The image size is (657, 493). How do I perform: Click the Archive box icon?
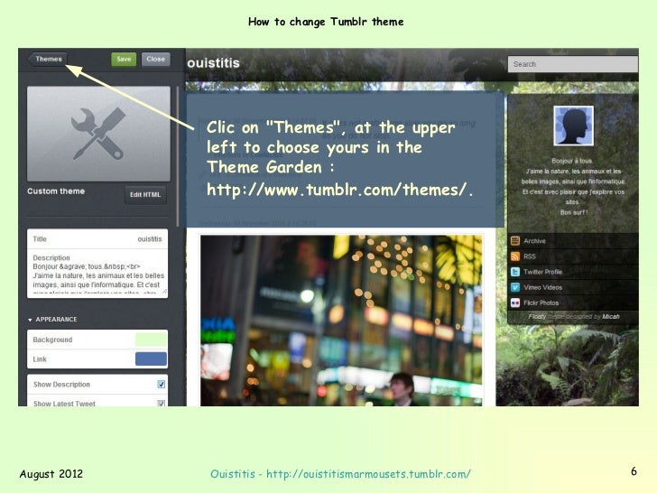[515, 240]
